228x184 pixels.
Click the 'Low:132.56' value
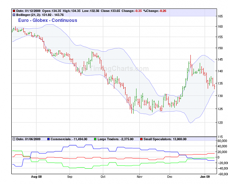pyautogui.click(x=91, y=11)
